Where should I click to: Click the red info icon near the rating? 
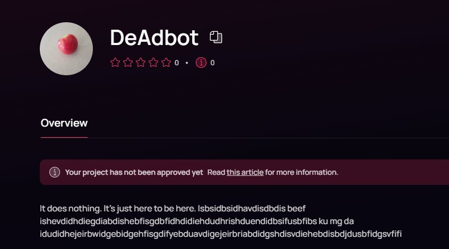click(x=201, y=63)
